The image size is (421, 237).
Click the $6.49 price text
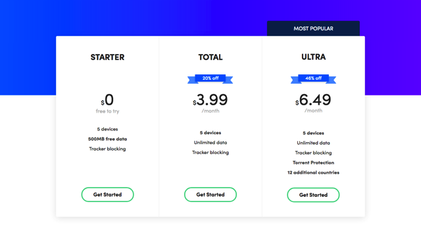coord(313,100)
